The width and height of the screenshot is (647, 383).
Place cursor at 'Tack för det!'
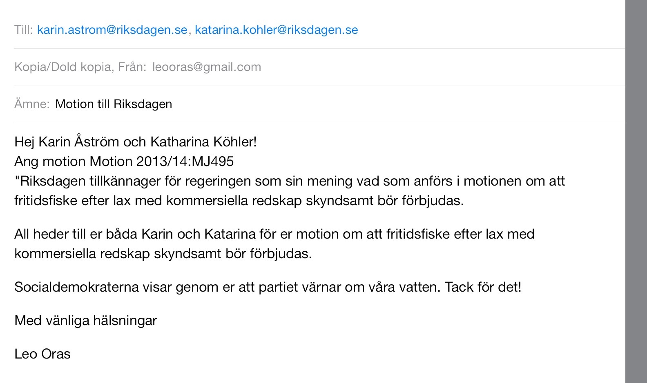pos(483,287)
